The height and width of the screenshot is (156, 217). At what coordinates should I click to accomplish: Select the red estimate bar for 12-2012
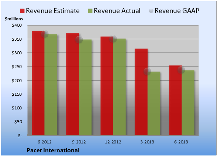click(107, 86)
